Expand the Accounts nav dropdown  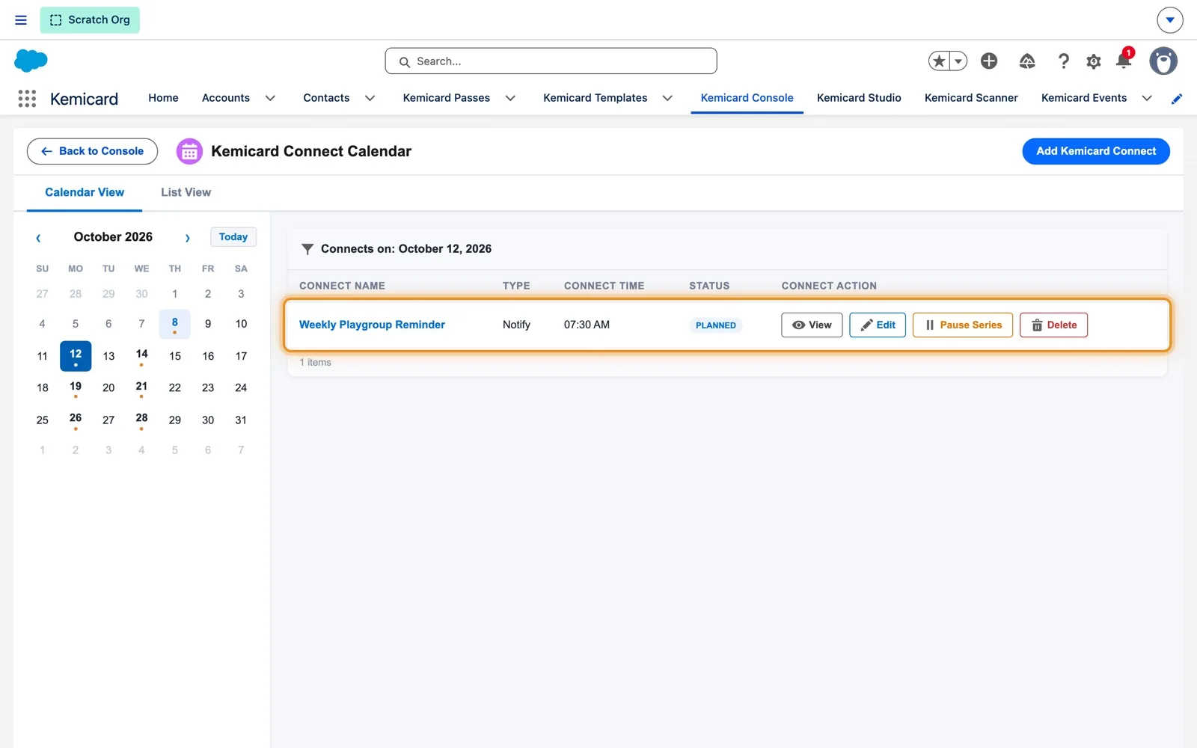[x=271, y=99]
